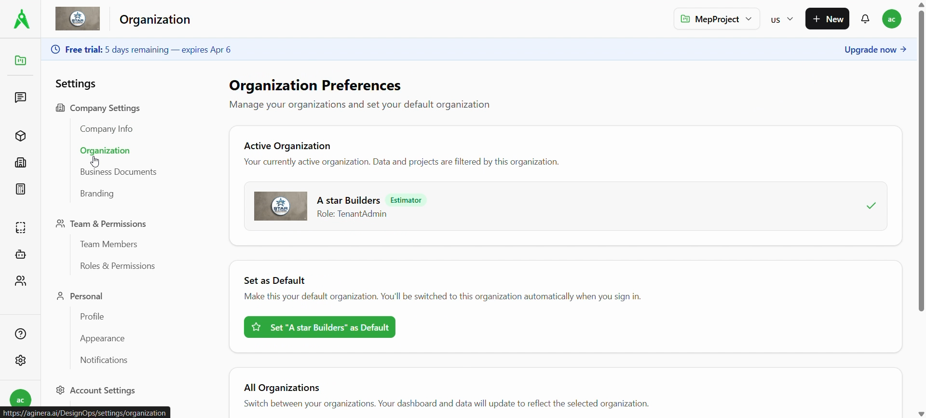The image size is (926, 418).
Task: Go to Company Info settings
Action: point(106,129)
